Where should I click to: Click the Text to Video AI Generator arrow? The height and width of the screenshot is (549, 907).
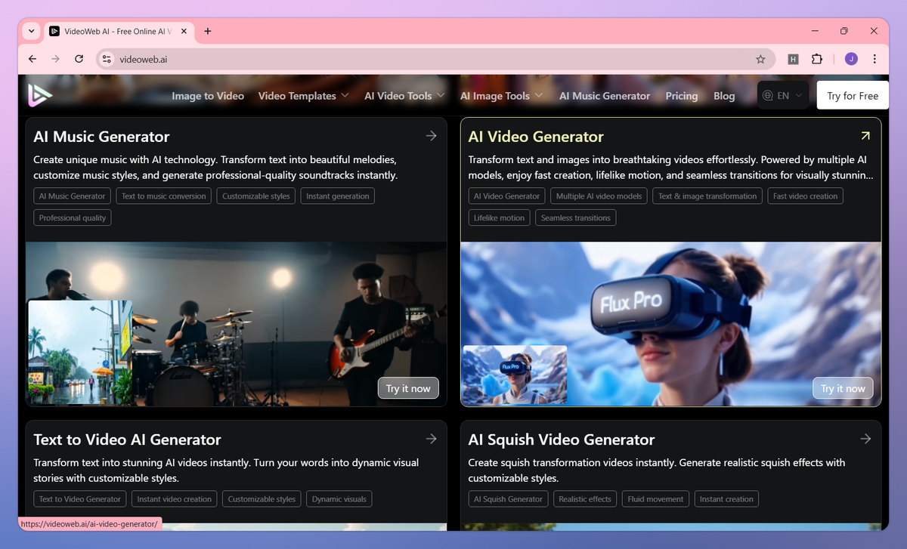coord(431,439)
